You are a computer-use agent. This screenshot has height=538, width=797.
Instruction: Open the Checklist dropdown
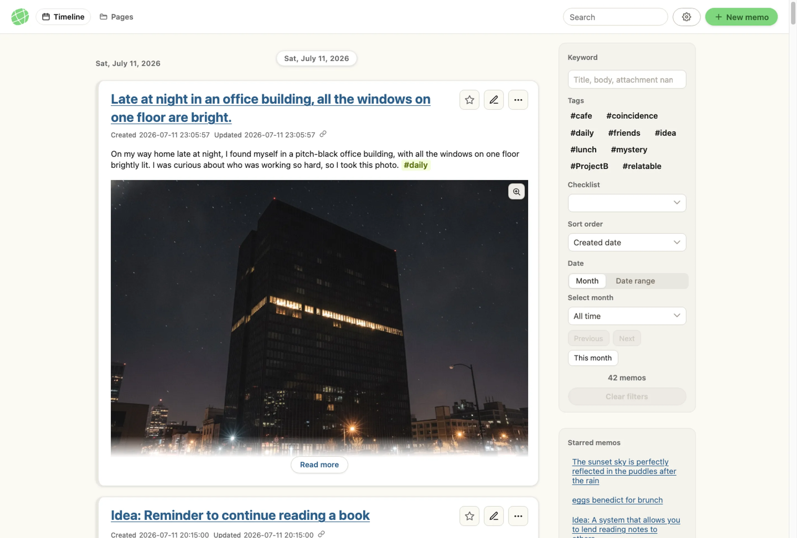pyautogui.click(x=627, y=203)
